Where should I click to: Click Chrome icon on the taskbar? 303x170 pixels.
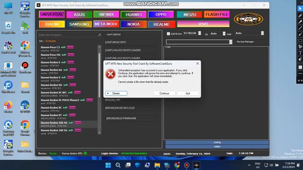pyautogui.click(x=177, y=165)
